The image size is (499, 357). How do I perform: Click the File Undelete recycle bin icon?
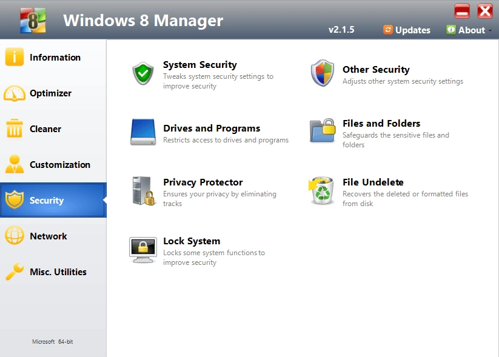coord(322,190)
